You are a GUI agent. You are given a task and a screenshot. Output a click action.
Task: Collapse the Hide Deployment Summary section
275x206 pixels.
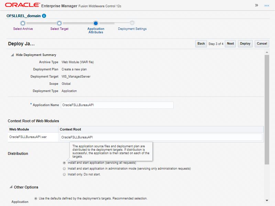(12, 55)
